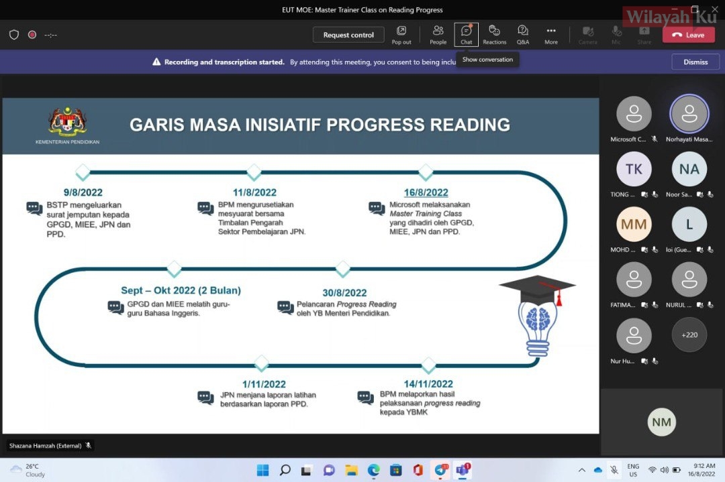
Task: Click the red recording indicator
Action: point(32,35)
